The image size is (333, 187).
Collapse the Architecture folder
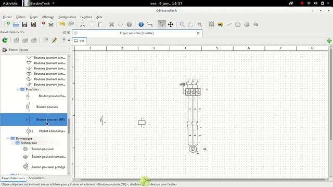click(x=13, y=143)
